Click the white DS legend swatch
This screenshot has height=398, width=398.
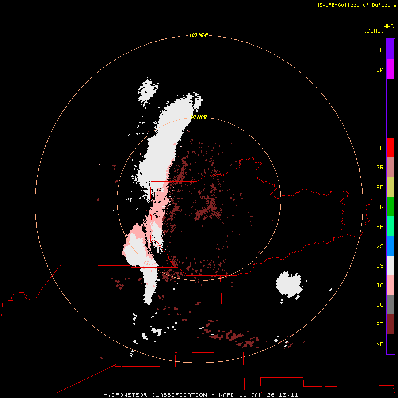coord(390,265)
